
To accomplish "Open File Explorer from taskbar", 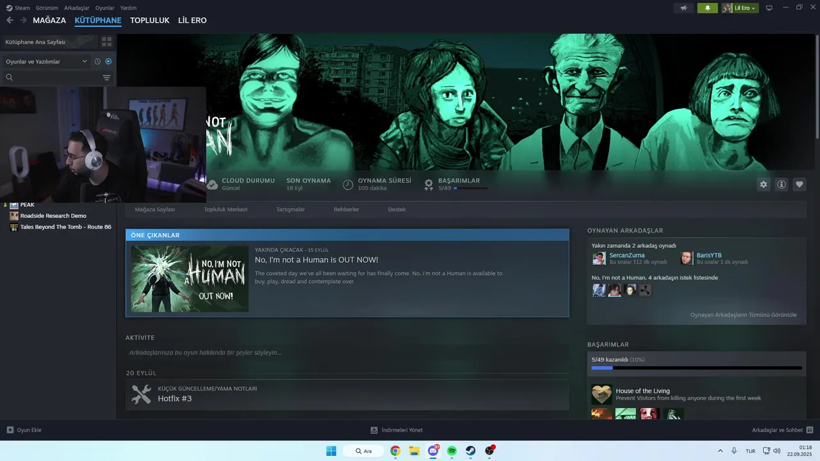I will tap(414, 451).
